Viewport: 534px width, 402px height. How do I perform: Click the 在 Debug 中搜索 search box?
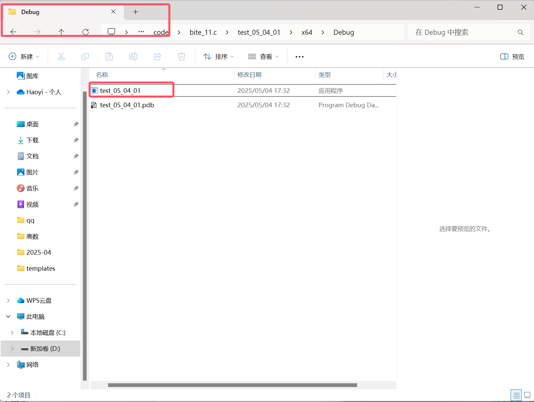pyautogui.click(x=469, y=32)
